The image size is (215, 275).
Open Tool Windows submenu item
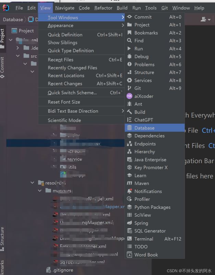[x=81, y=18]
